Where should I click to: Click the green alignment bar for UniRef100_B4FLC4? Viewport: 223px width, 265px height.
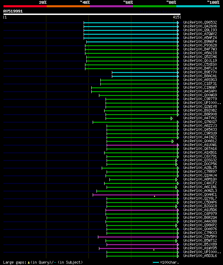point(131,69)
